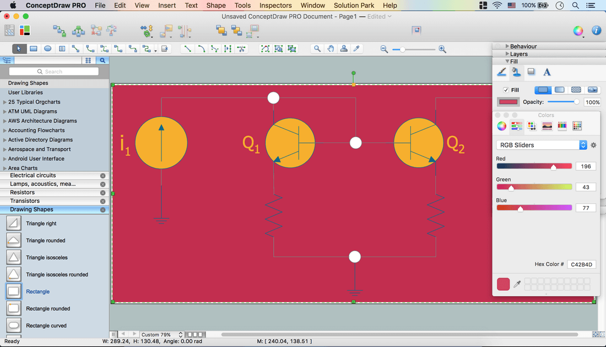Uncheck the Fill checkbox
Viewport: 606px width, 347px height.
click(506, 90)
